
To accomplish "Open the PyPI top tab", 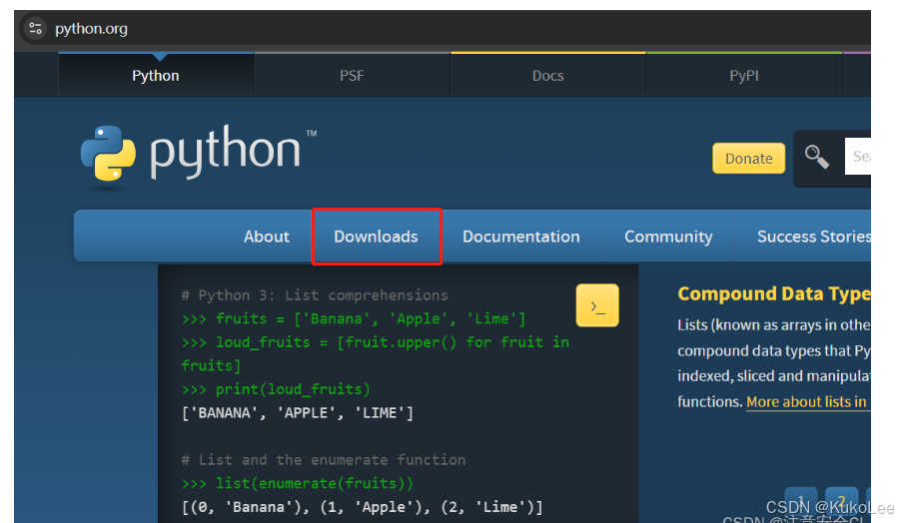I will 744,75.
